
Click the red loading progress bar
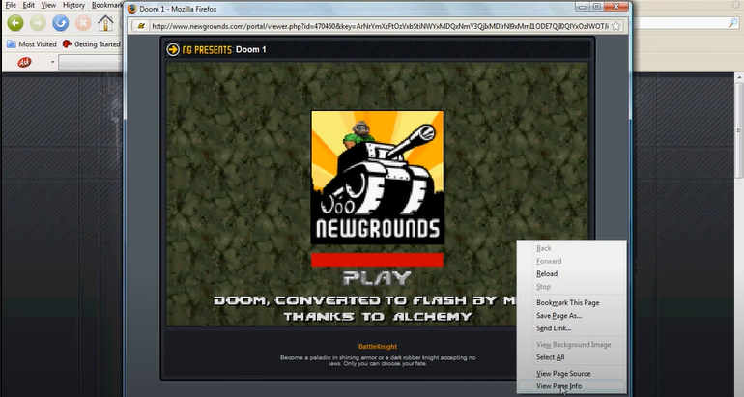tap(377, 260)
